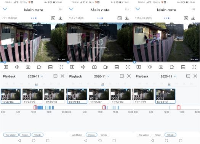Download the clip in the middle screen

[x=126, y=18]
